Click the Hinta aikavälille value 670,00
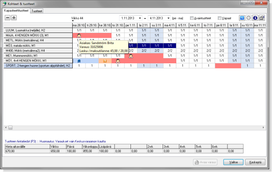272x172 pixels. click(x=27, y=151)
